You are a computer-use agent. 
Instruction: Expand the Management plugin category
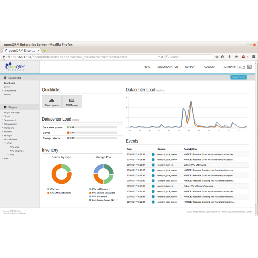tap(2, 124)
